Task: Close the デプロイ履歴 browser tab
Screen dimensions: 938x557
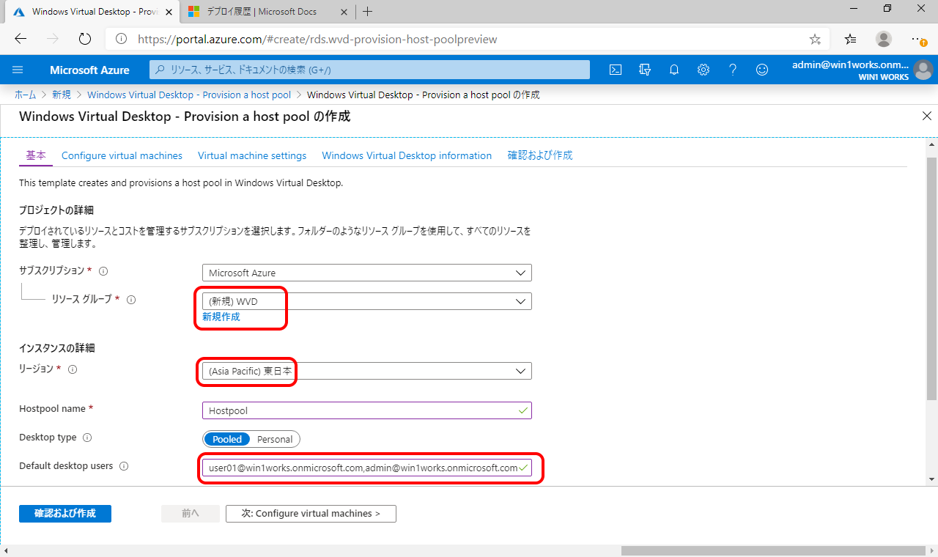Action: (x=344, y=12)
